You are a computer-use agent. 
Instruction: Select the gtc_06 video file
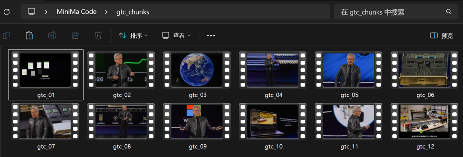point(425,75)
